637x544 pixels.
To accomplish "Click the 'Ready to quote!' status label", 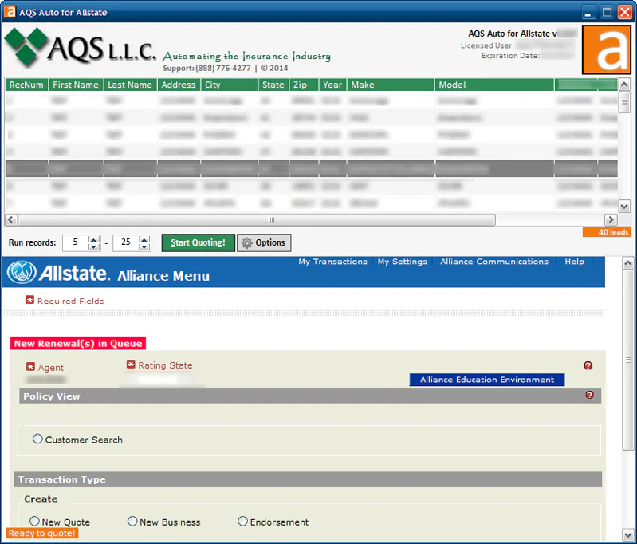I will point(42,533).
